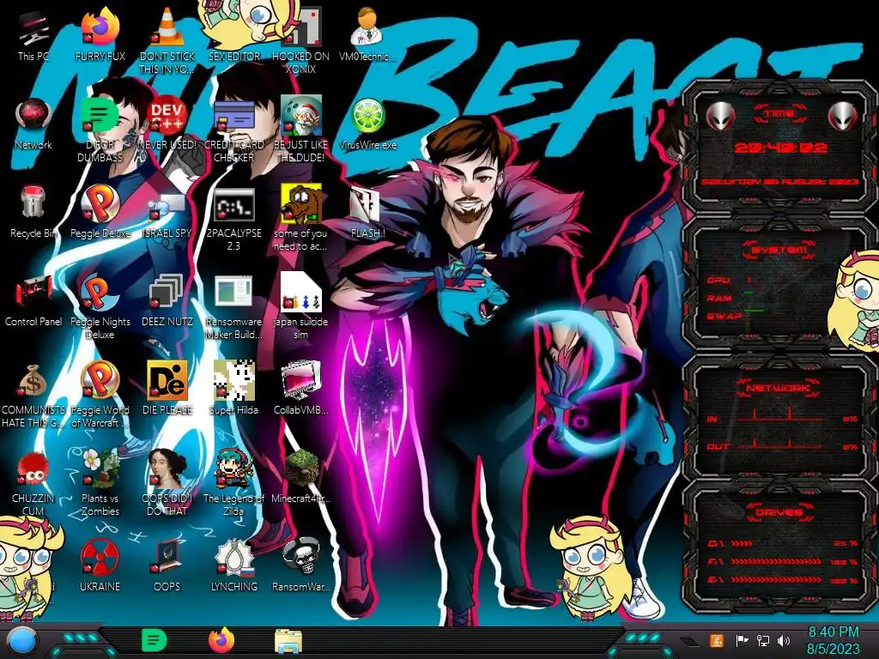The image size is (879, 659).
Task: Open This PC desktop icon
Action: pyautogui.click(x=33, y=35)
